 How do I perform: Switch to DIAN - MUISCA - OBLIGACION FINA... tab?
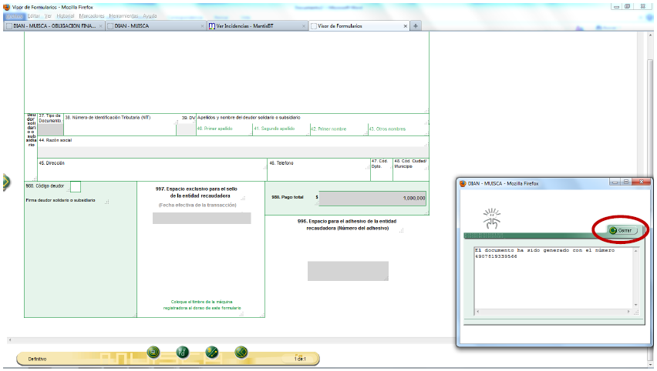(x=54, y=26)
